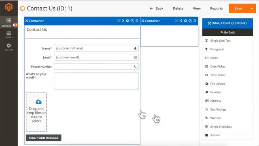Delete the left Container via trash icon
The height and width of the screenshot is (146, 259).
pos(137,21)
